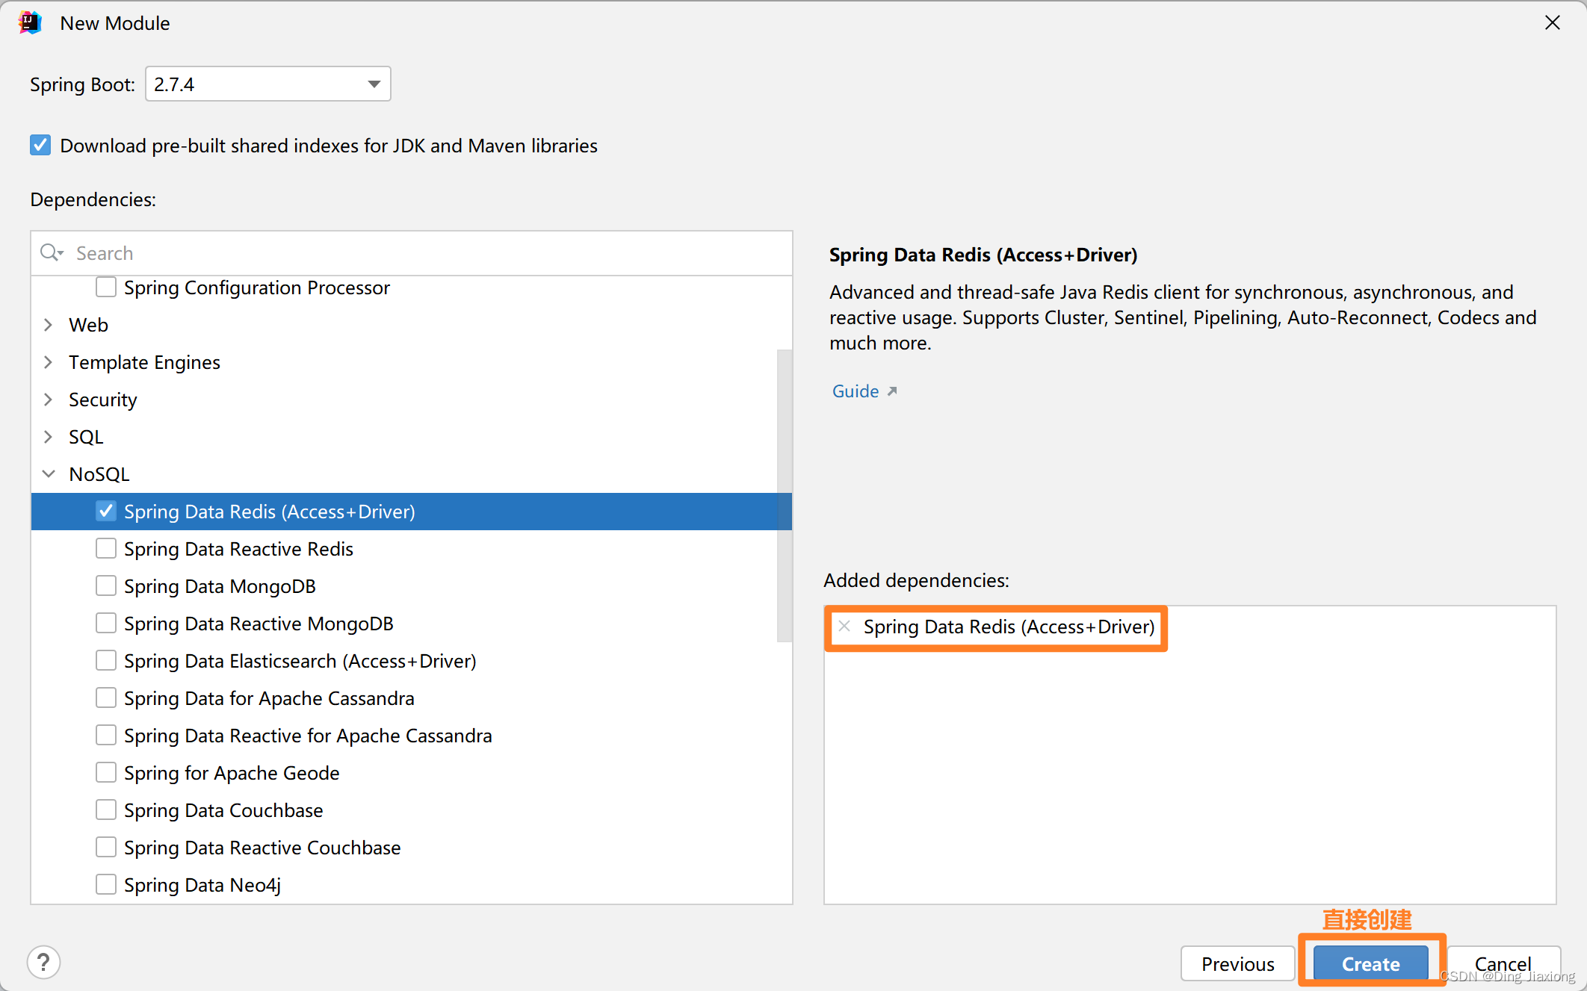Check Spring Data Couchbase

(106, 810)
